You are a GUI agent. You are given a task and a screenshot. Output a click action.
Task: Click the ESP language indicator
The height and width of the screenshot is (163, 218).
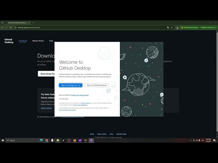[x=203, y=140]
